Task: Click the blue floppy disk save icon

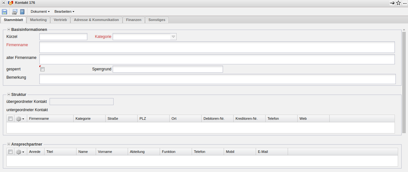Action: click(4, 12)
